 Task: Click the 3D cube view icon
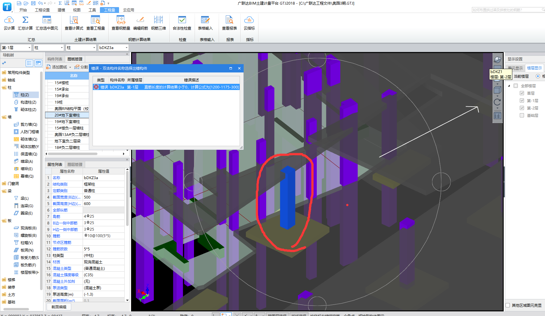(x=497, y=90)
